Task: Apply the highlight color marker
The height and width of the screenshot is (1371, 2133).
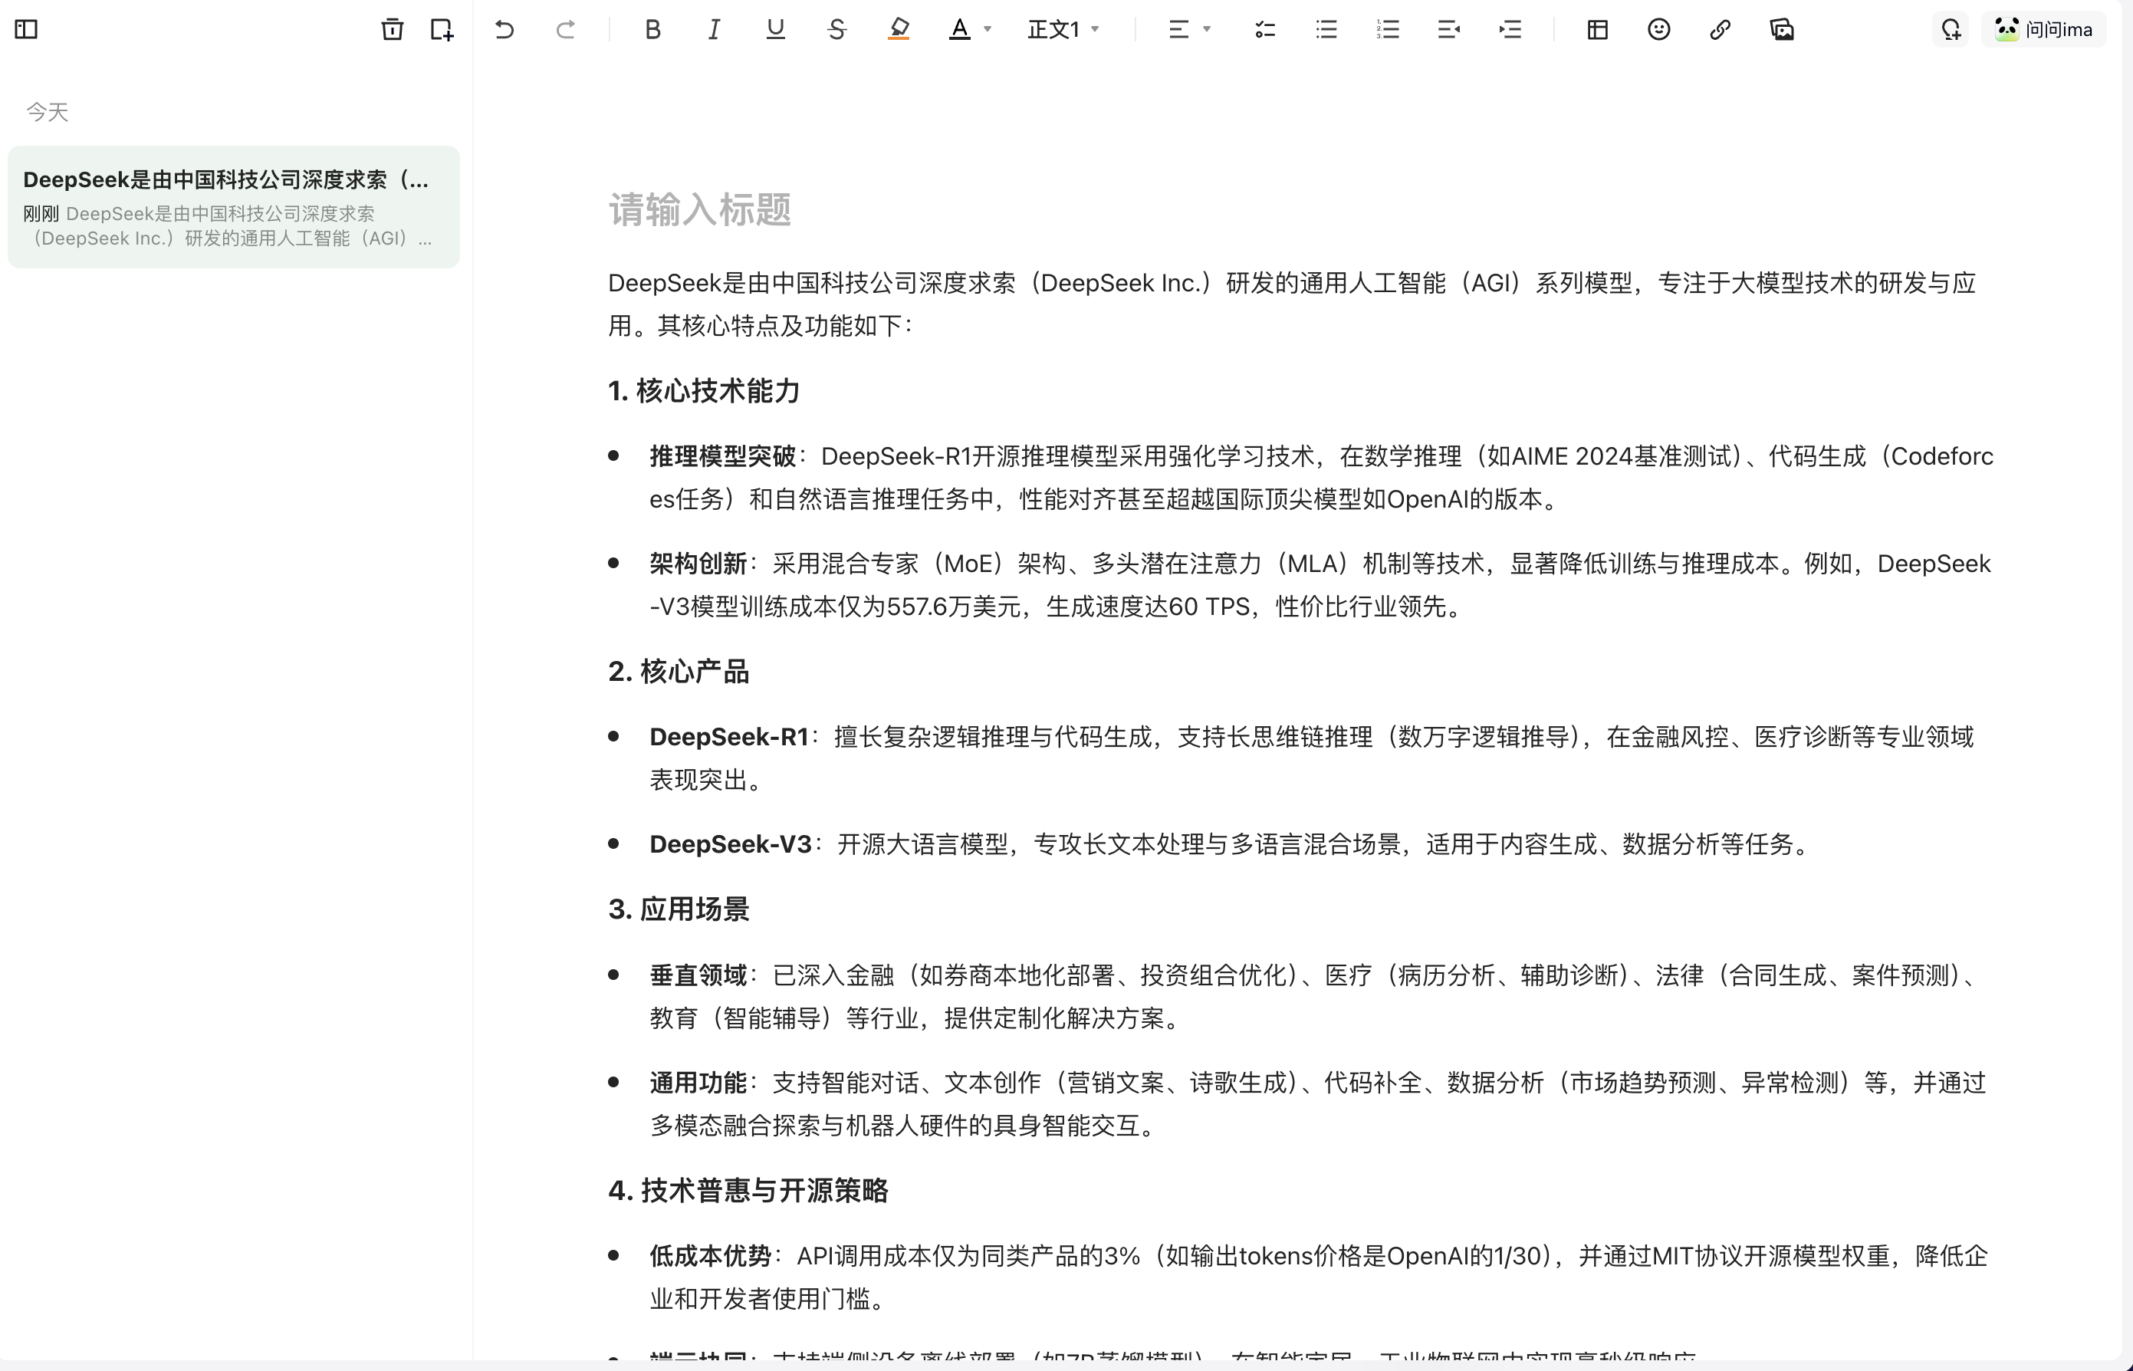Action: [x=899, y=29]
